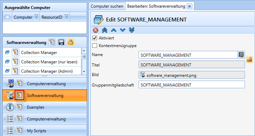
Task: Move item to bottom with double-down arrow
Action: point(132,30)
